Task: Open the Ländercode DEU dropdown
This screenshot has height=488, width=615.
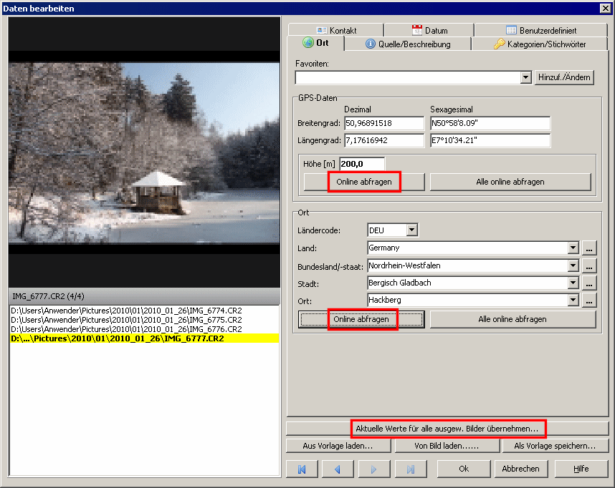Action: pos(411,230)
